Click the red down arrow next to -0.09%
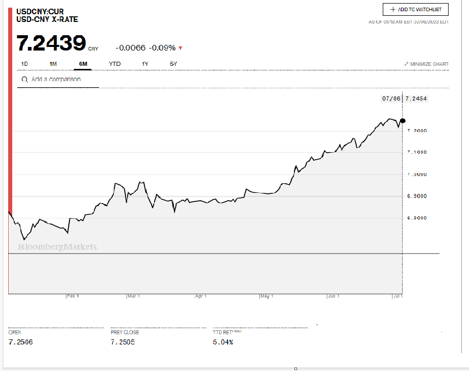The width and height of the screenshot is (469, 371). (181, 48)
